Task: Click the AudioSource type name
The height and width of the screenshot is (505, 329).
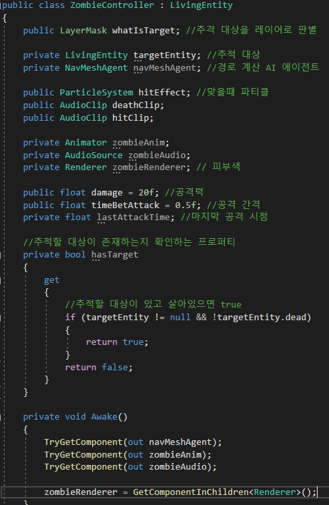Action: tap(94, 155)
